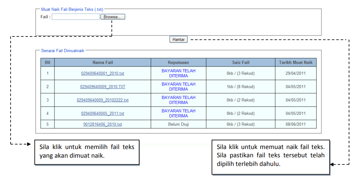Image resolution: width=360 pixels, height=181 pixels.
Task: Click the Nama Fail column header
Action: coord(103,62)
